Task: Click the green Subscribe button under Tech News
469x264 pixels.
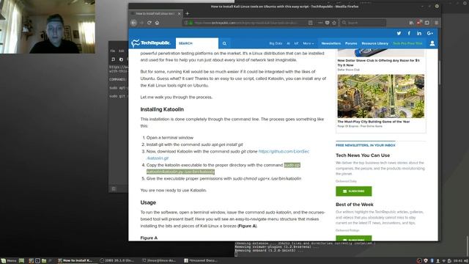Action: coord(353,191)
